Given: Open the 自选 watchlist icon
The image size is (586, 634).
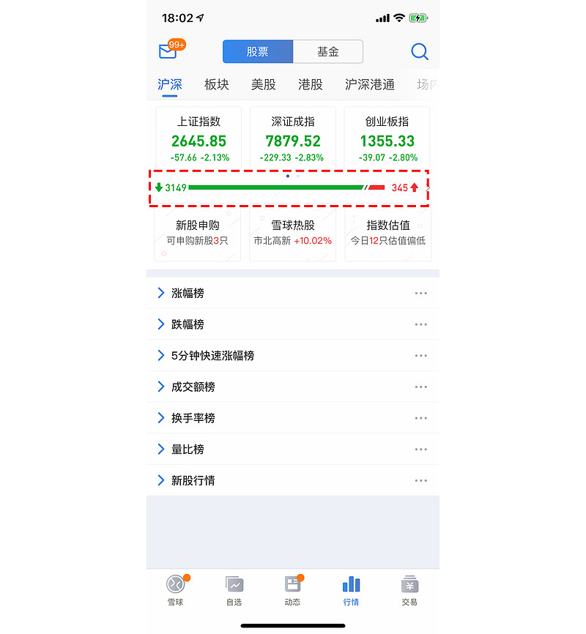Looking at the screenshot, I should (234, 584).
